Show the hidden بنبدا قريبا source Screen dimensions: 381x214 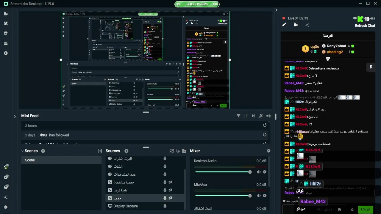pos(171,190)
